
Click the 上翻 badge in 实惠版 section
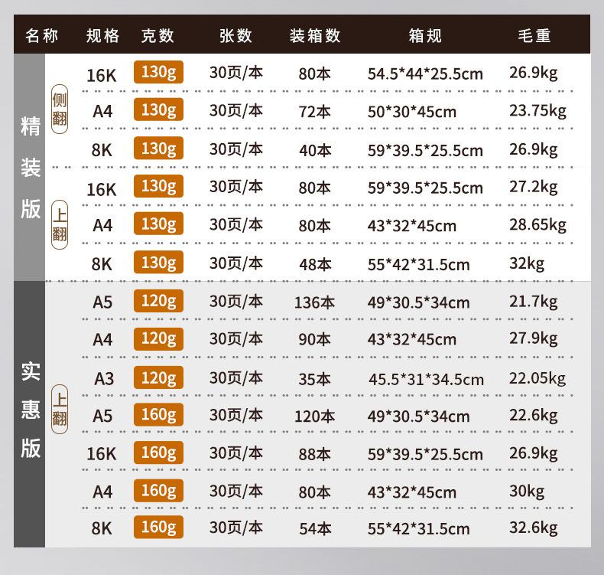[60, 408]
